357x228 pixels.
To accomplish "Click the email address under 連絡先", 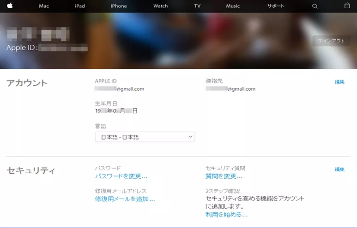I will point(230,89).
